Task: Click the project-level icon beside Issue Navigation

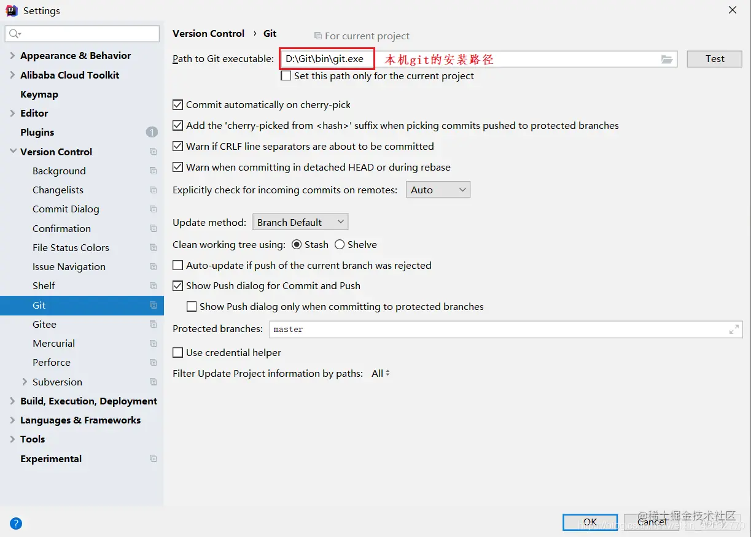Action: coord(153,266)
